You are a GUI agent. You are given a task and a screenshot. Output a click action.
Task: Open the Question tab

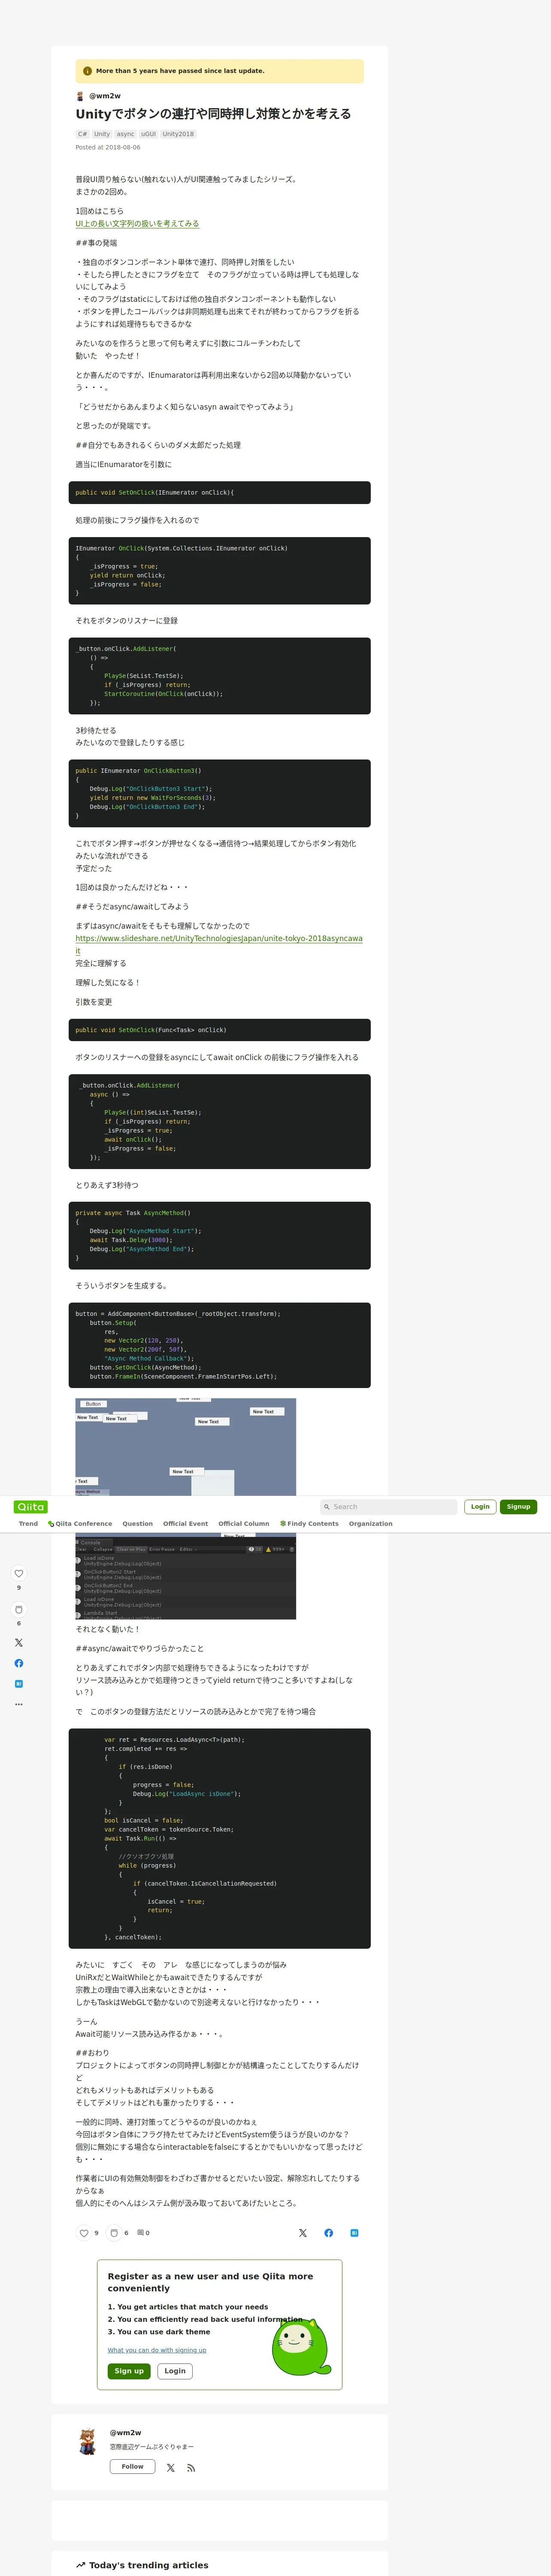[138, 1524]
